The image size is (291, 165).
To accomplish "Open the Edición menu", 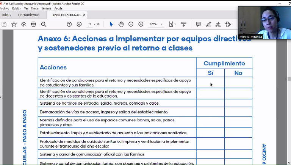I will [17, 8].
